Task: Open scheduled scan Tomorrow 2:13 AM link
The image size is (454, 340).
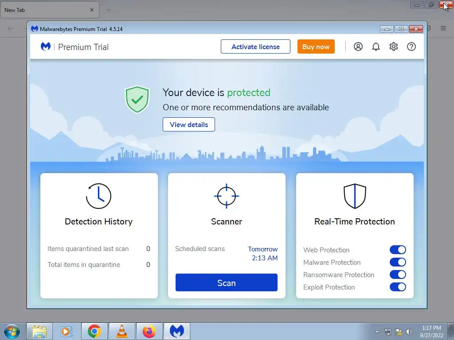Action: [262, 254]
